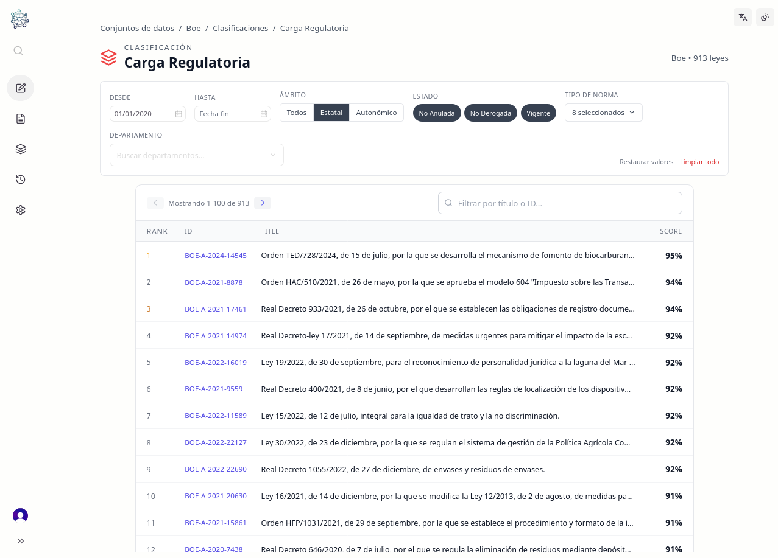This screenshot has width=778, height=558.
Task: Expand the sidebar with double chevron
Action: tap(21, 541)
